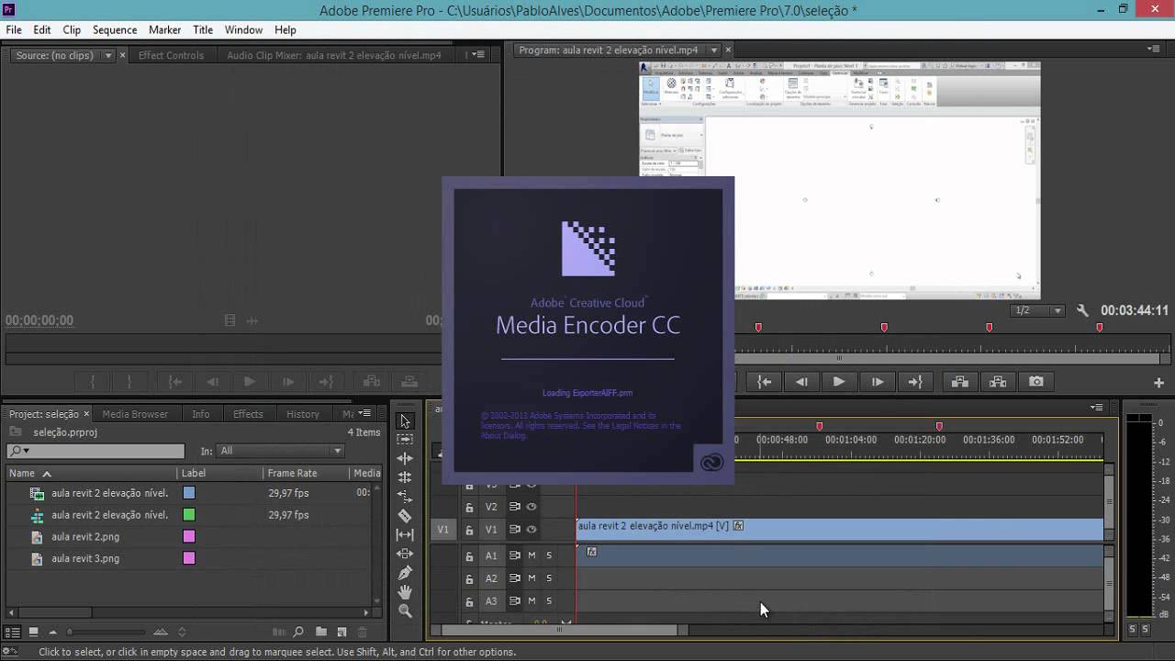Click the green label swatch of sequence item
The width and height of the screenshot is (1175, 661).
(x=189, y=515)
